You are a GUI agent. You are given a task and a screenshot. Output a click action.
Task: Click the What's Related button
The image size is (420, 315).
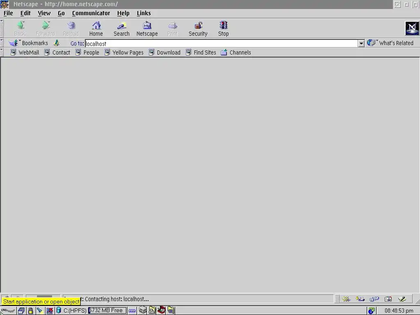click(x=390, y=43)
